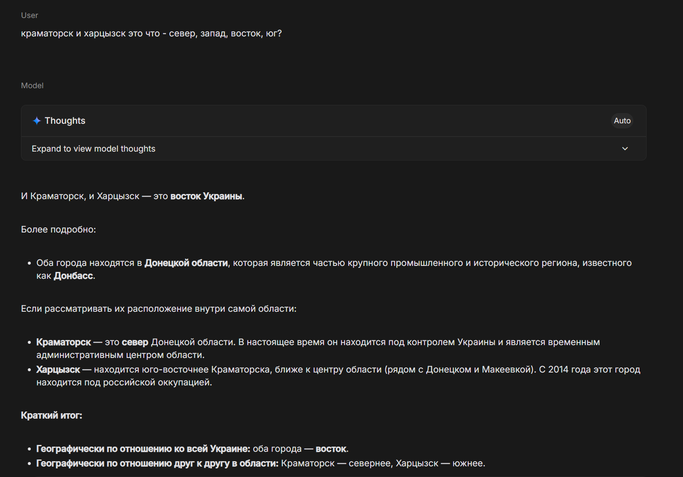
Task: Click the Model role label
Action: point(32,86)
